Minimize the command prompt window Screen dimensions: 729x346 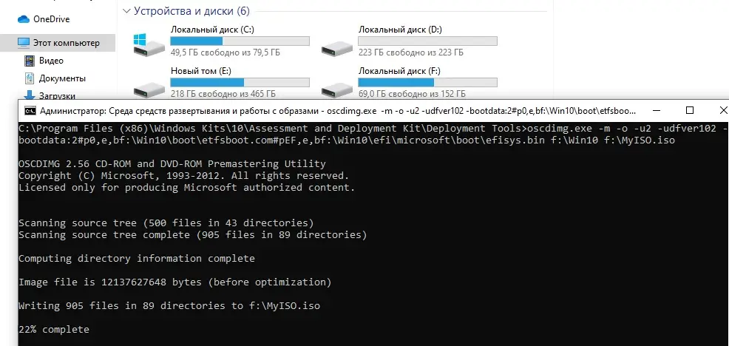657,111
